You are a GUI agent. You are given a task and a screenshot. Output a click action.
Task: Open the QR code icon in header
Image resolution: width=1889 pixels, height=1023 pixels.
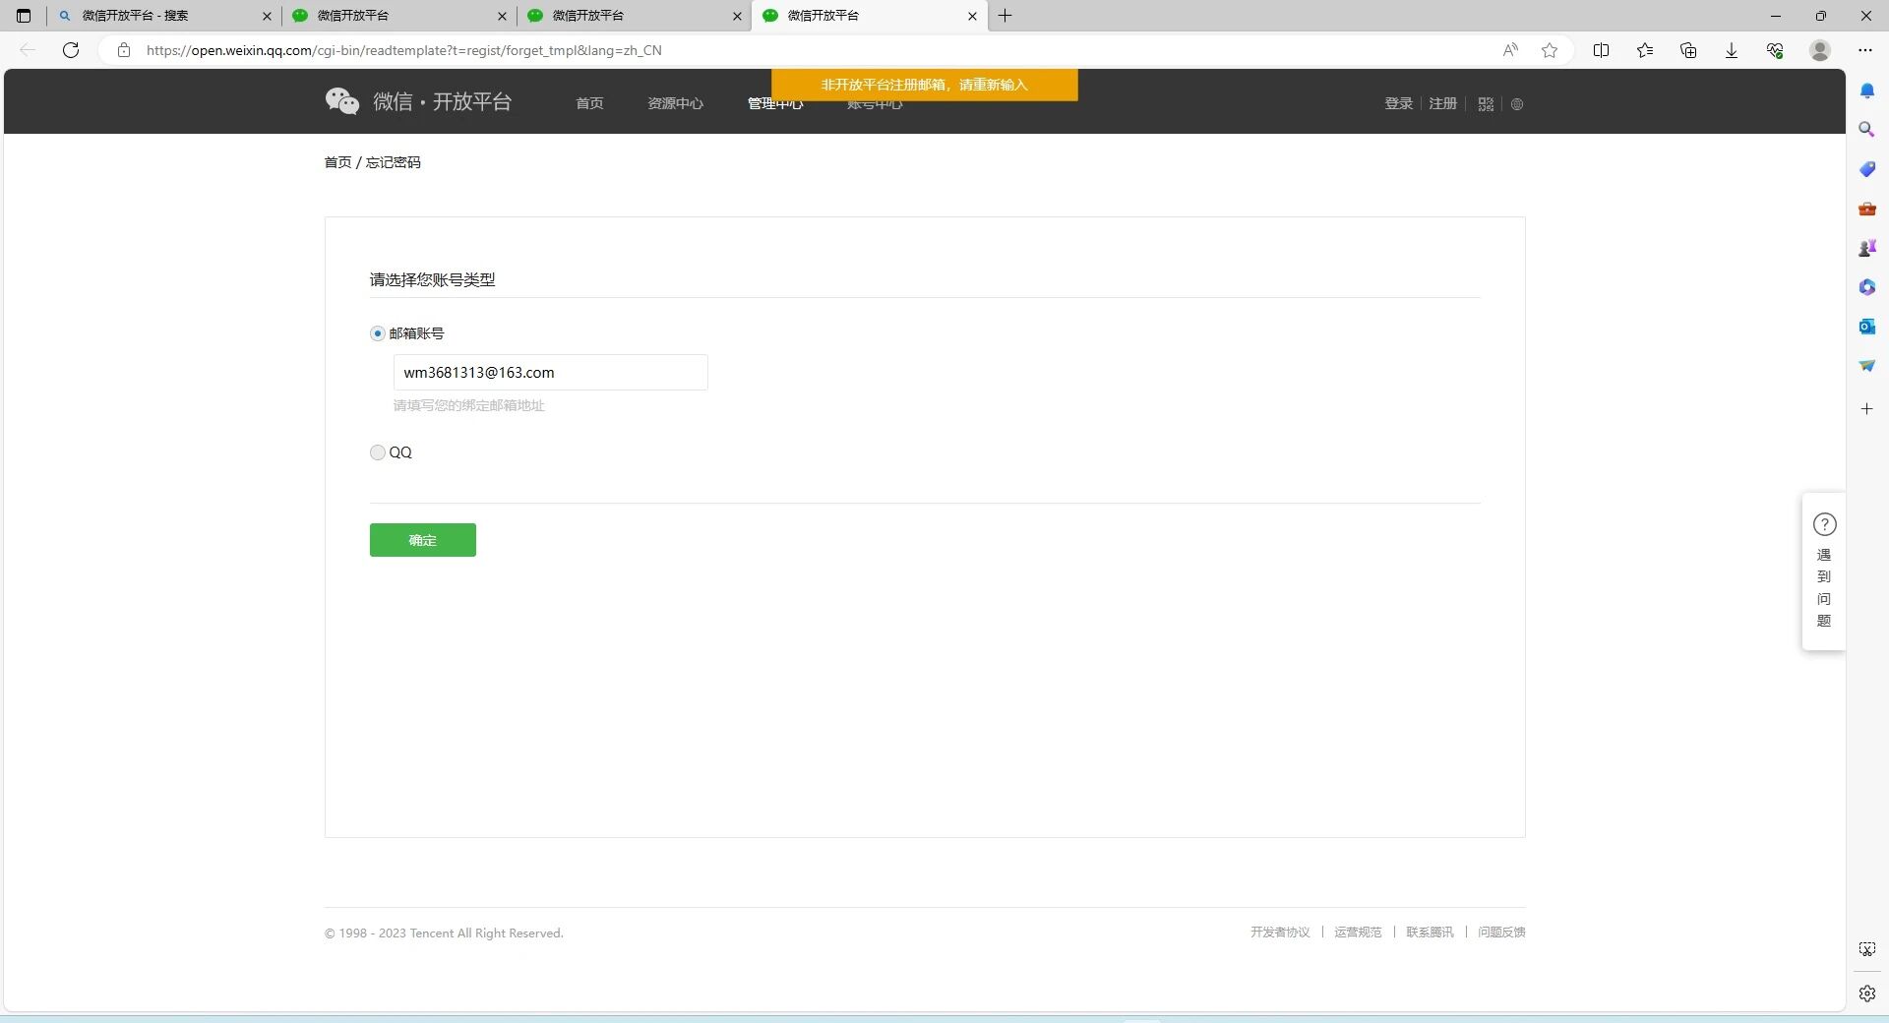coord(1486,104)
